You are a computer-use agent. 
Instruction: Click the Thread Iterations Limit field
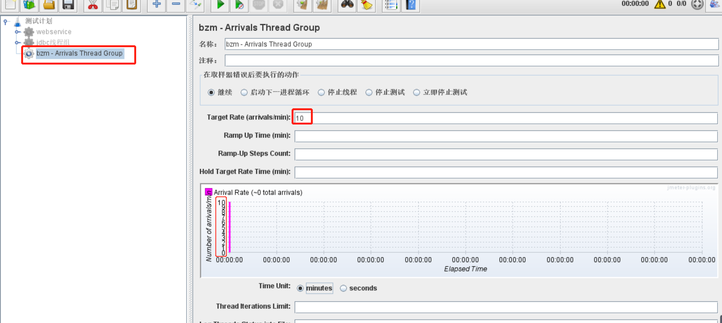pos(506,307)
